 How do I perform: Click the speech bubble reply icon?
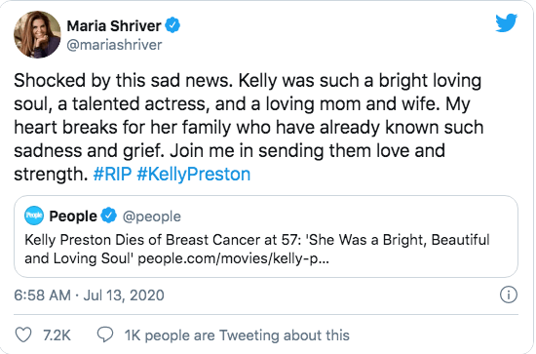105,334
